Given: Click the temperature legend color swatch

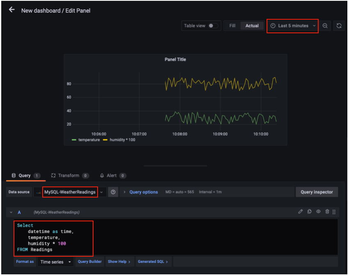Looking at the screenshot, I should tap(74, 140).
